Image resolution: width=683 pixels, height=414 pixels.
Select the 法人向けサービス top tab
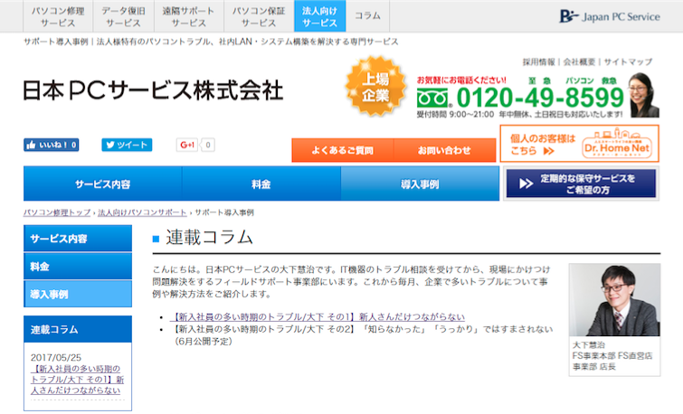pos(319,16)
